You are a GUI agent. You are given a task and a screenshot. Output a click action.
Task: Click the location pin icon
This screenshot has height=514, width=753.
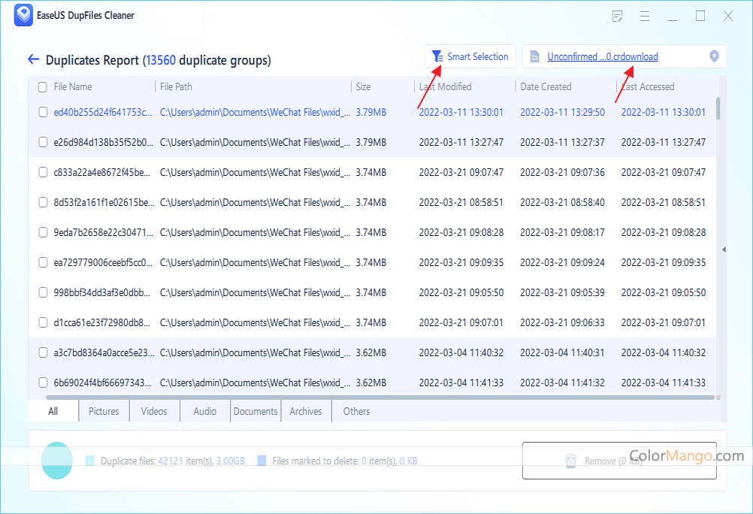tap(714, 56)
